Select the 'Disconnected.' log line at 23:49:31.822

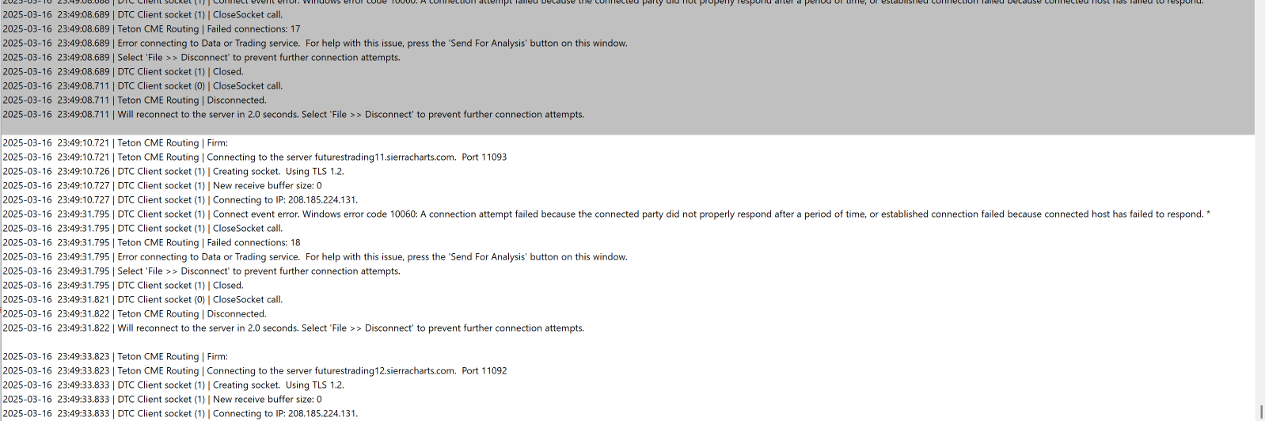(x=191, y=314)
